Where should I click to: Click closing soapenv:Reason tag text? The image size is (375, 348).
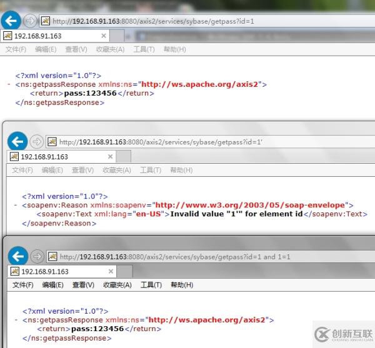59,224
